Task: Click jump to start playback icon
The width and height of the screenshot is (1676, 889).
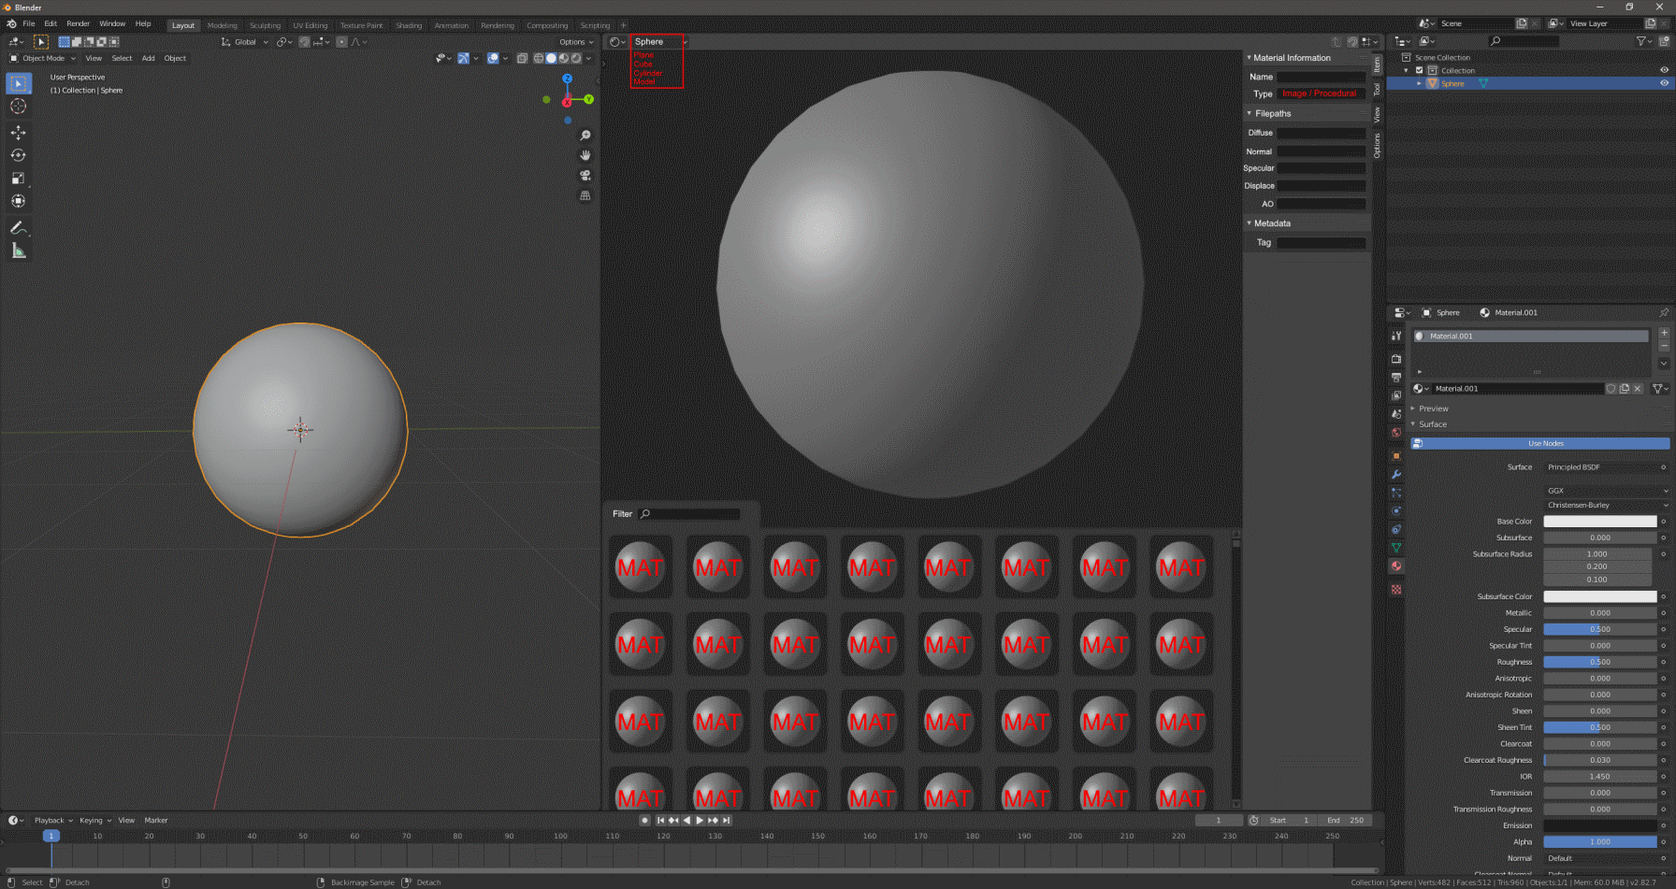Action: click(x=660, y=820)
